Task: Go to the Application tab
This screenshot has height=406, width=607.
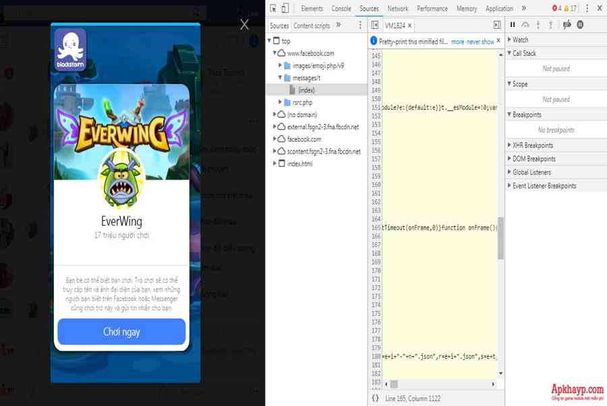Action: (x=499, y=9)
